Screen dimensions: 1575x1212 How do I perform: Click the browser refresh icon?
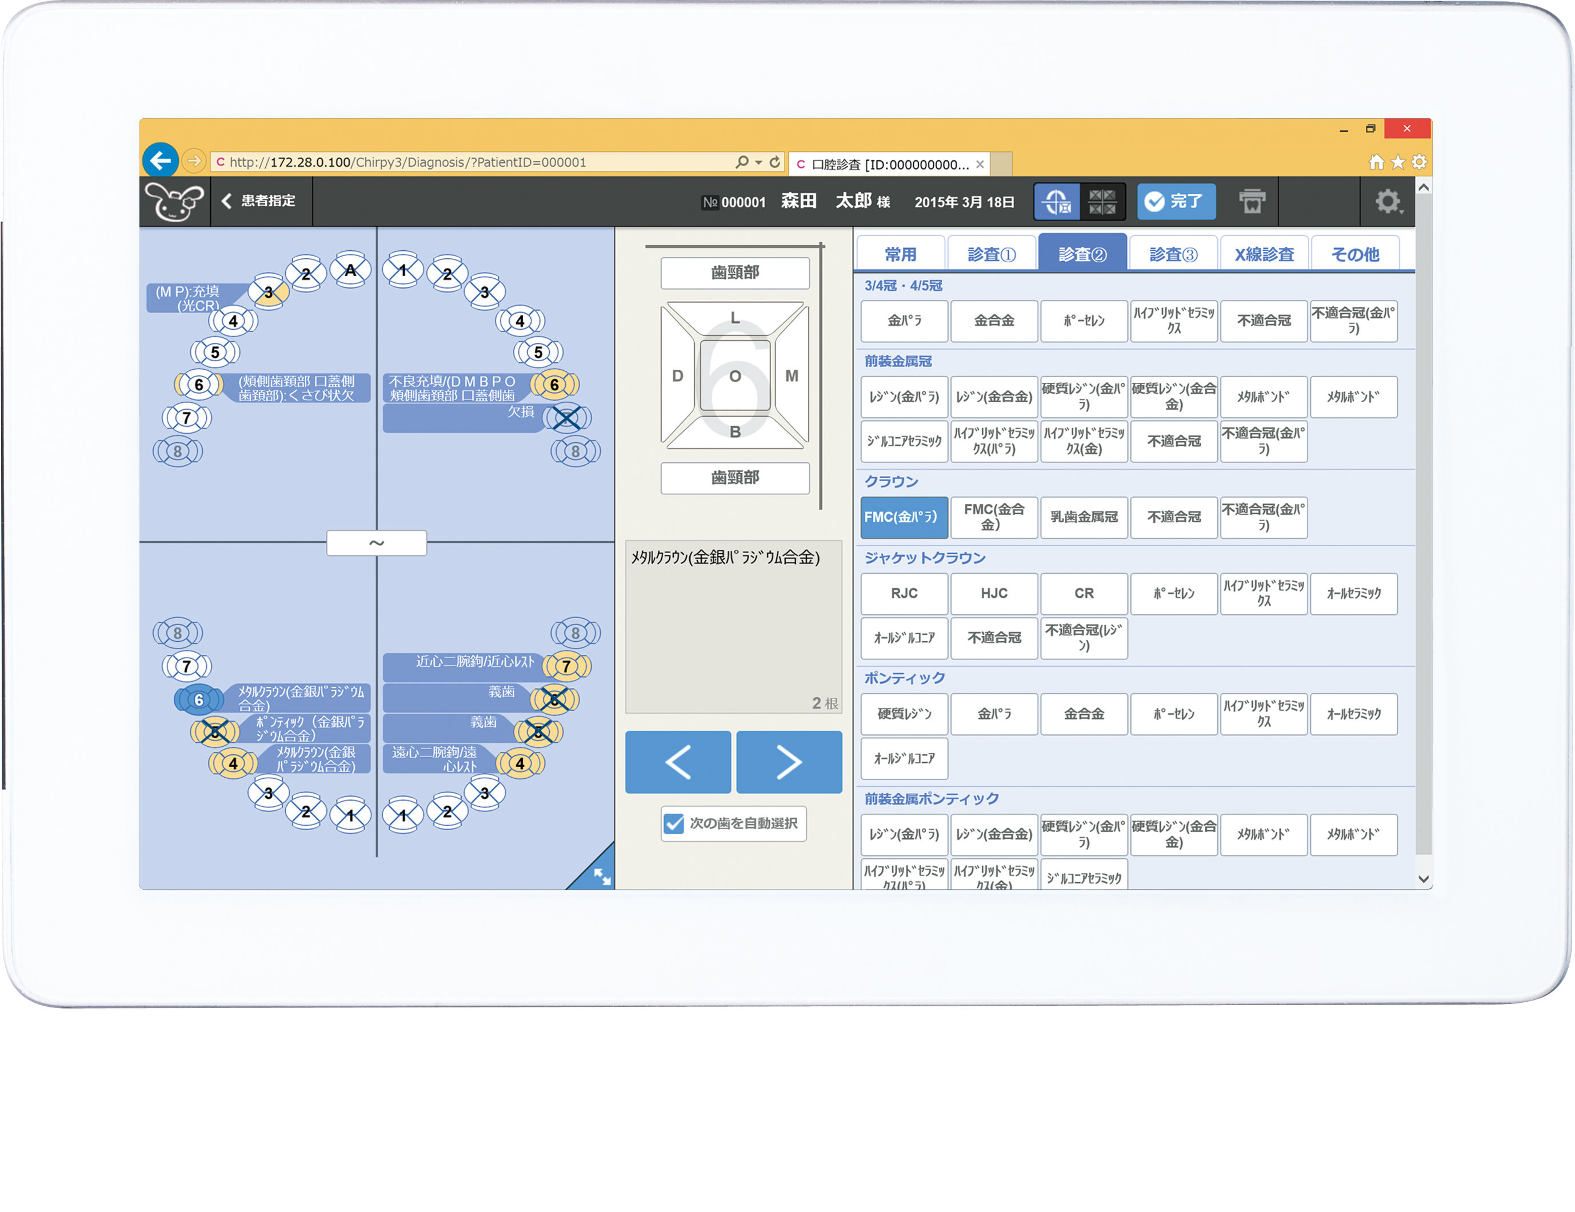point(775,162)
